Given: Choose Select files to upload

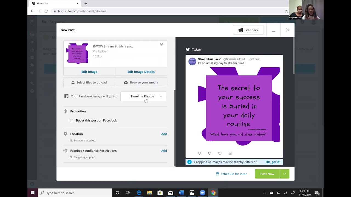Looking at the screenshot, I should 89,82.
